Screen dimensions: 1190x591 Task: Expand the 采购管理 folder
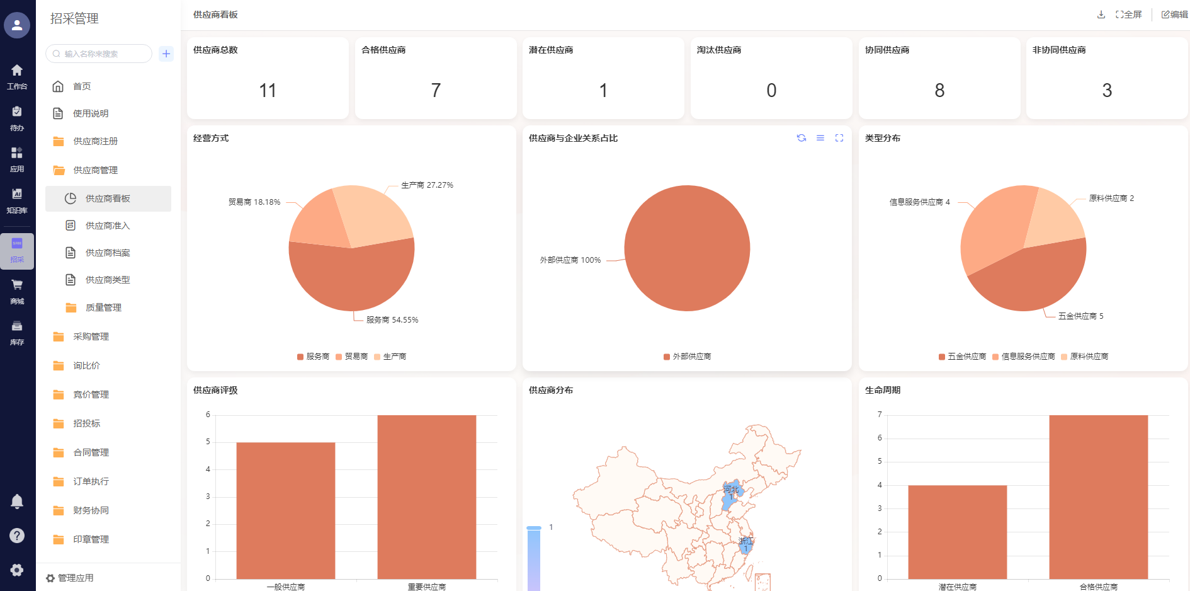pyautogui.click(x=91, y=336)
